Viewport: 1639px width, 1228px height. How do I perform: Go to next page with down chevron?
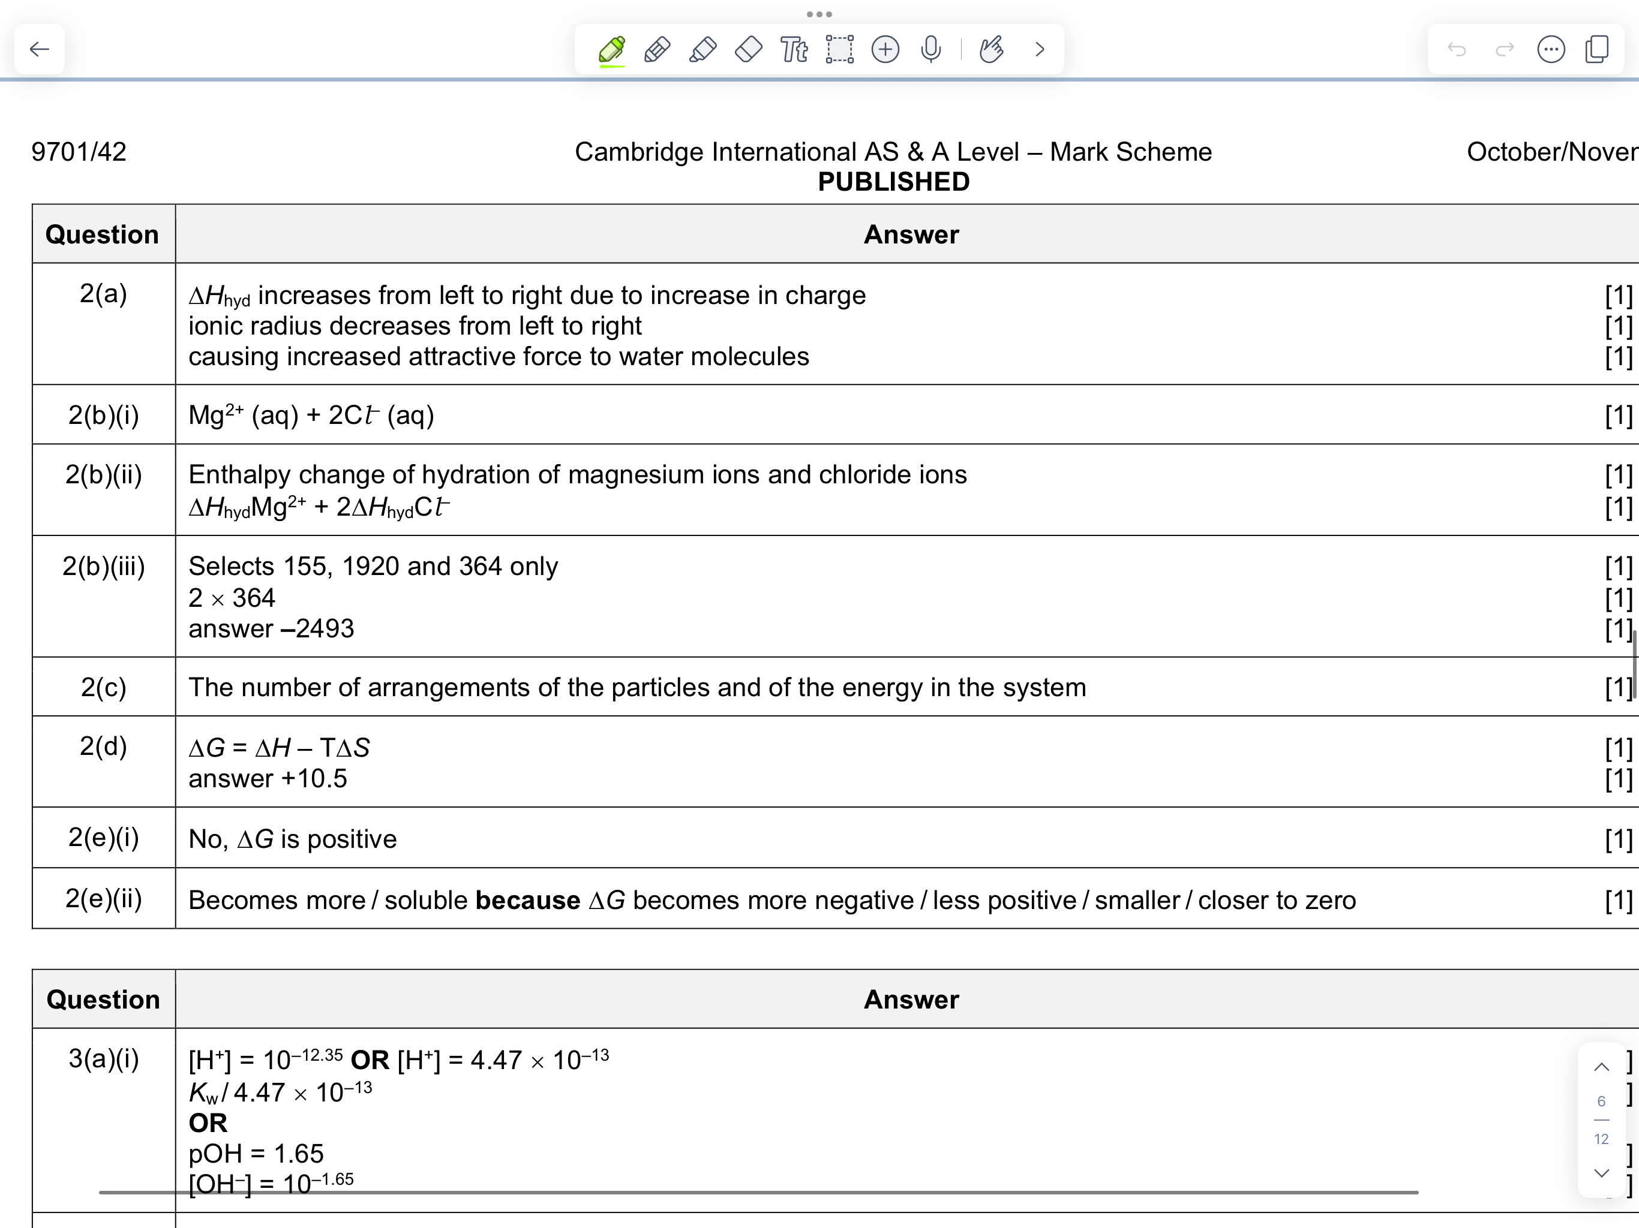1601,1173
